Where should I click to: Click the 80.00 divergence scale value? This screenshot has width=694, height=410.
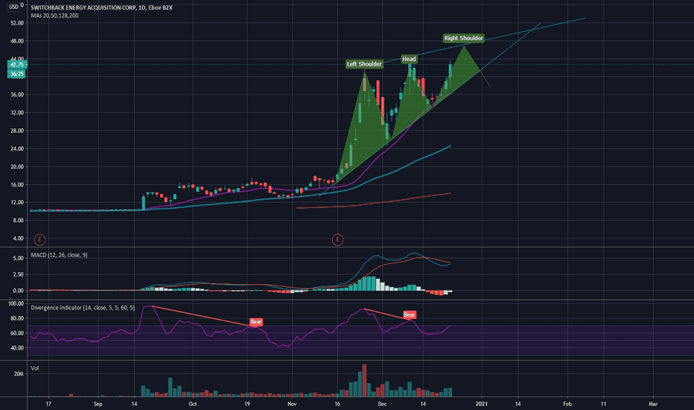(17, 318)
